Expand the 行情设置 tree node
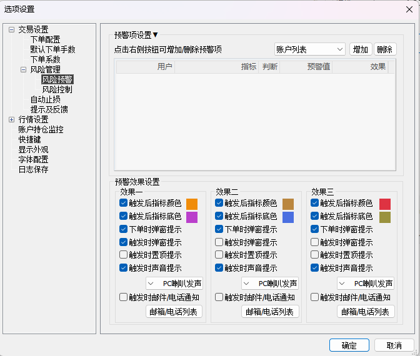Screen dimensions: 420x356 11,119
